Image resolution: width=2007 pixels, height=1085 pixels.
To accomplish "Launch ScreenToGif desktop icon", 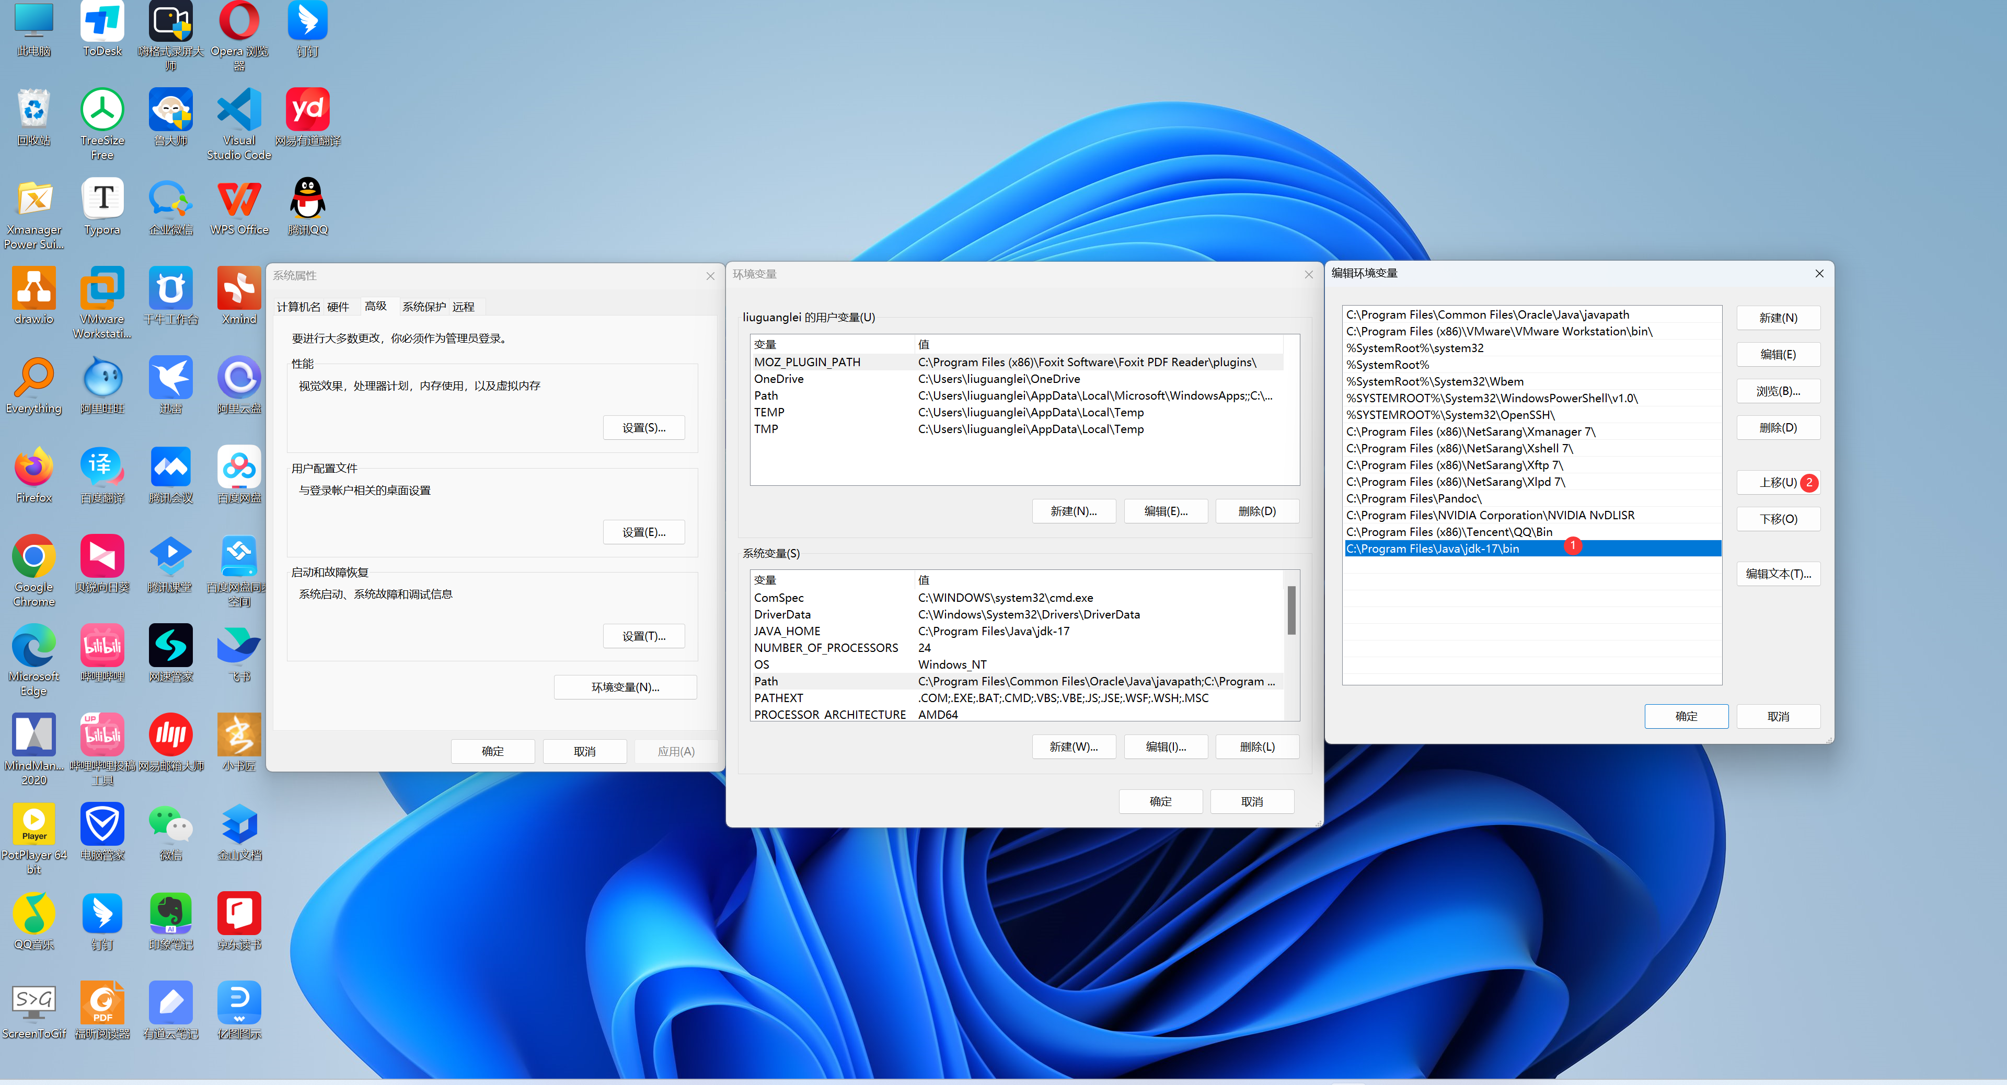I will (x=33, y=1011).
